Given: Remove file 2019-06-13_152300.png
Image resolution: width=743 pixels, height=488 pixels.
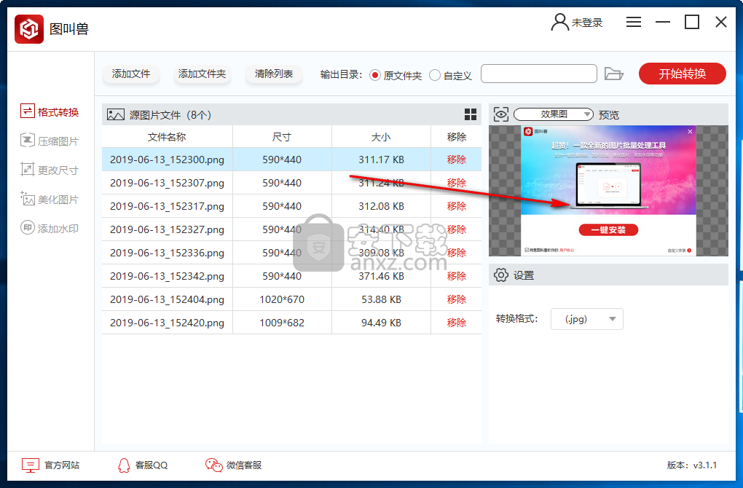Looking at the screenshot, I should tap(456, 160).
